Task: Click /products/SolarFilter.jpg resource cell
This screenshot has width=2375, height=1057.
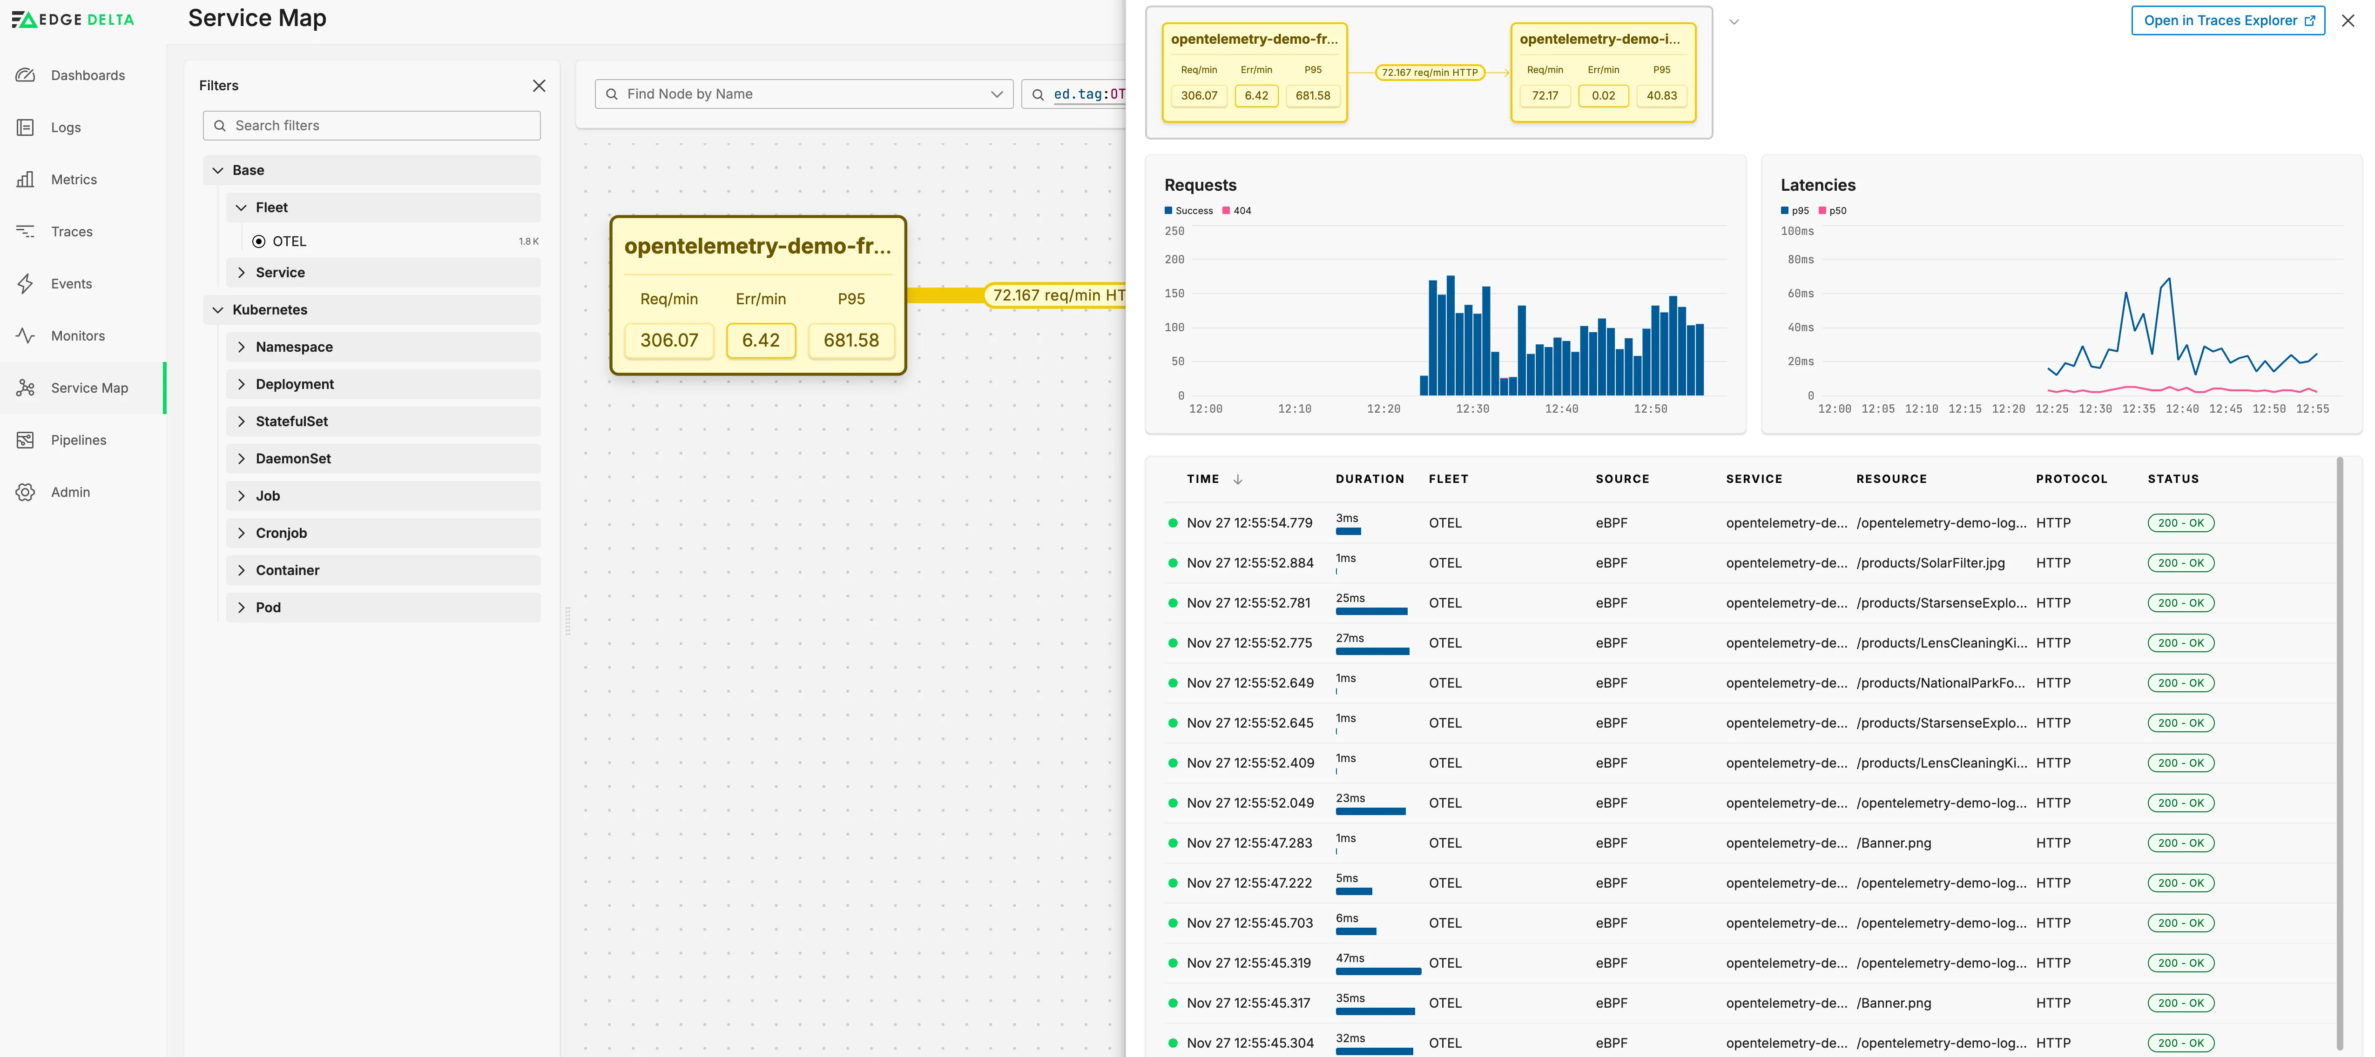Action: coord(1930,563)
